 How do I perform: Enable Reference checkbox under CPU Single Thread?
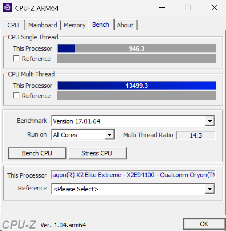(x=16, y=58)
